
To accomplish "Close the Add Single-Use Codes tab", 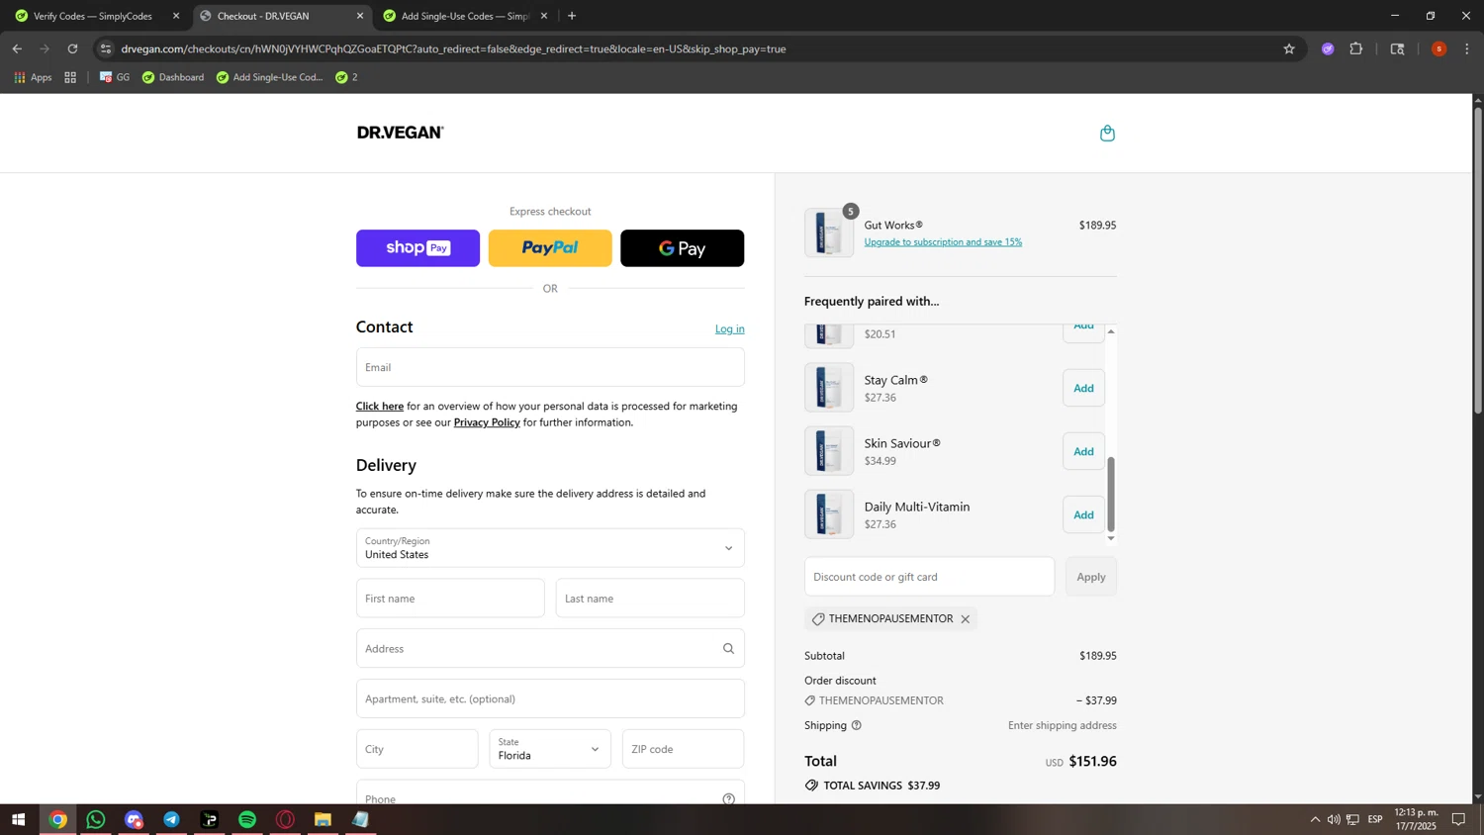I will [x=543, y=16].
